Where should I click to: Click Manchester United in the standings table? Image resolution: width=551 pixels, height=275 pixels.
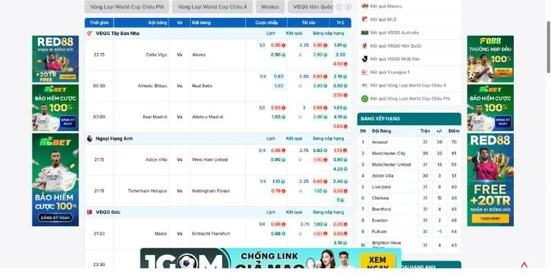click(391, 164)
